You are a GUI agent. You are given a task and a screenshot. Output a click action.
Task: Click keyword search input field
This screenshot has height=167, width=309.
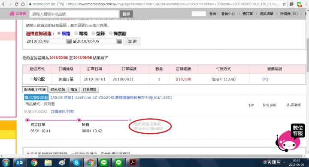(74, 14)
